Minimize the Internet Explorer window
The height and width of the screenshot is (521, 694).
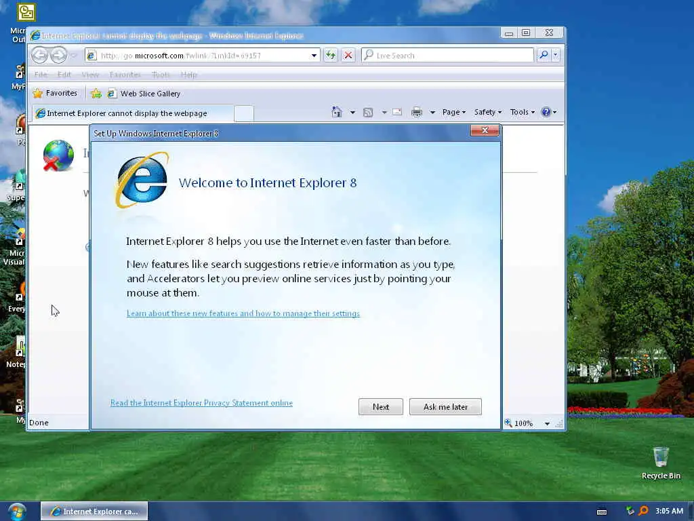coord(509,33)
